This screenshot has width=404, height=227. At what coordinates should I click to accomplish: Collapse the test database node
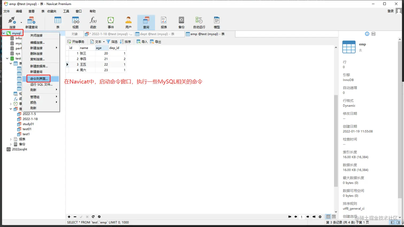[7, 58]
